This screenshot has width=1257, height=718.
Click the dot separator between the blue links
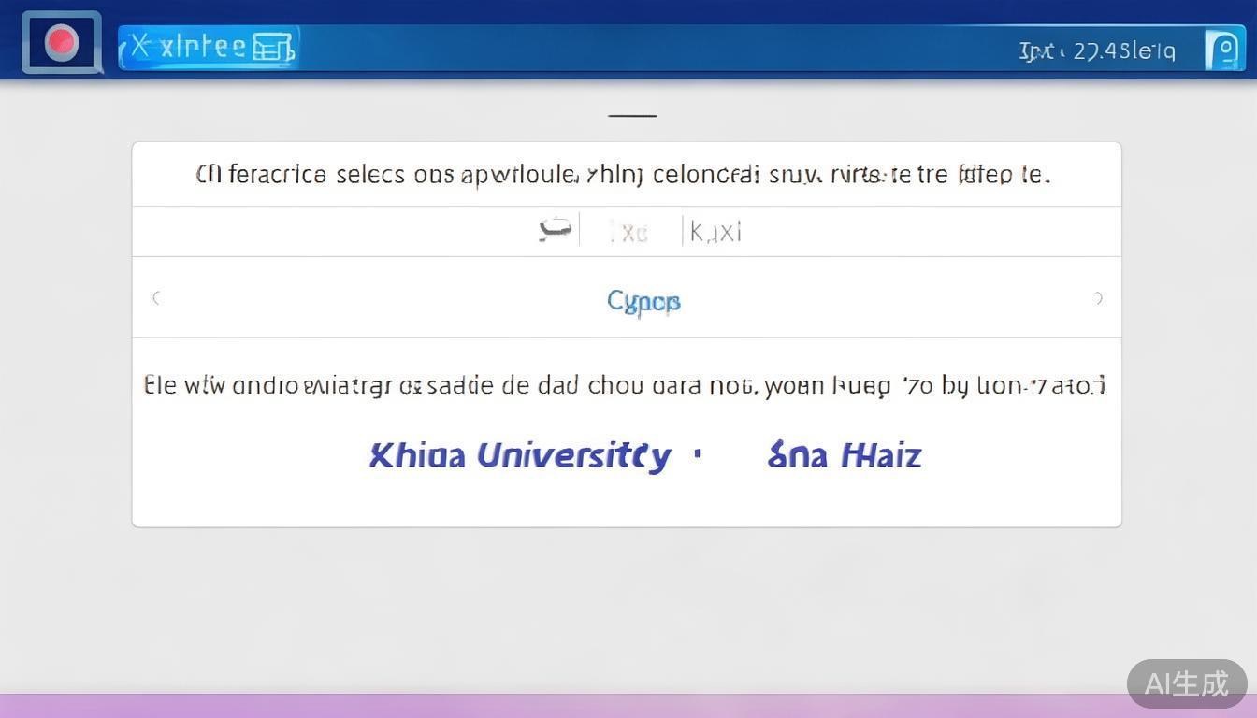click(697, 454)
